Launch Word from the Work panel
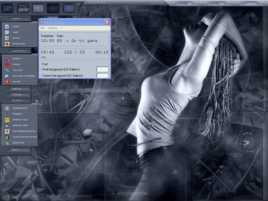The image size is (268, 201). pos(7,26)
